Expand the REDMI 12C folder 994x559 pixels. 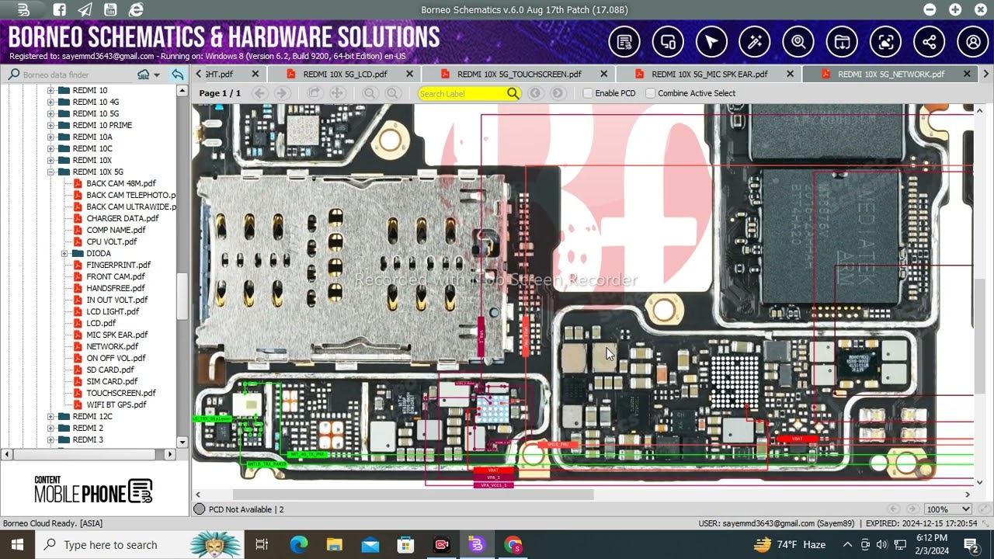point(50,416)
